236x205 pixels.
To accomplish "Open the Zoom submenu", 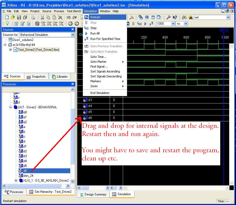I will click(105, 86).
